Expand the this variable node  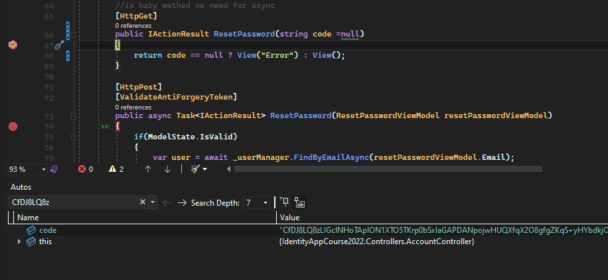19,242
